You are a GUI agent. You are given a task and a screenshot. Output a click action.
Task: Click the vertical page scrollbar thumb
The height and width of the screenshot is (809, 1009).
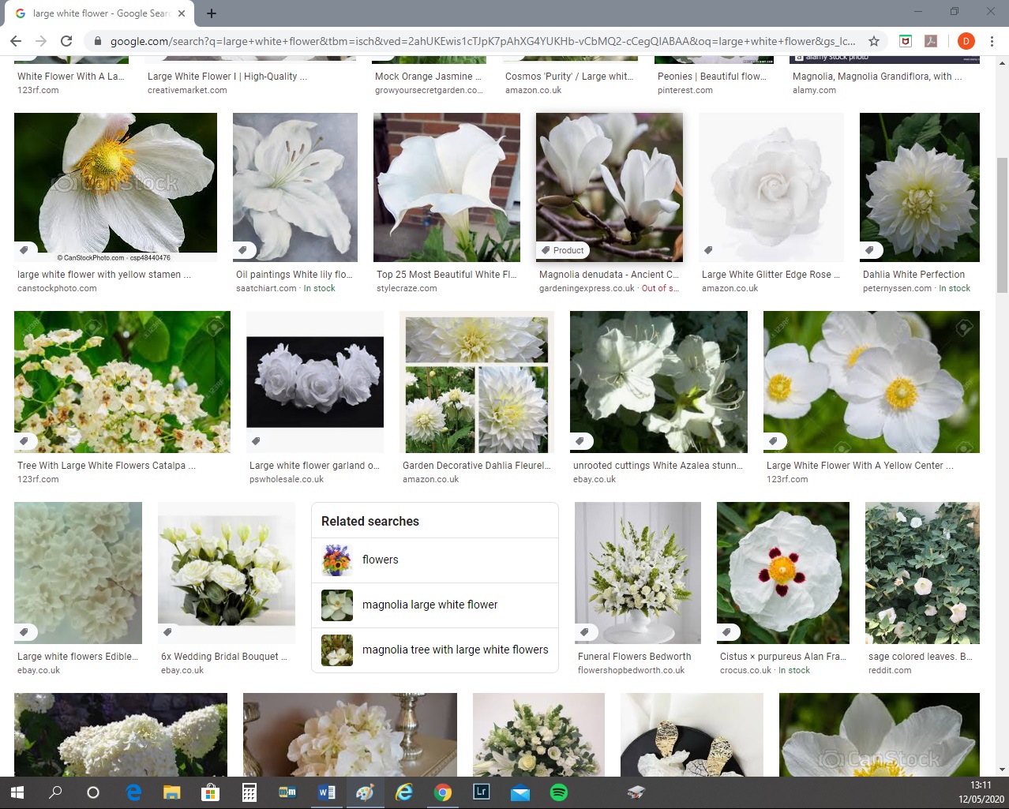(x=1003, y=225)
